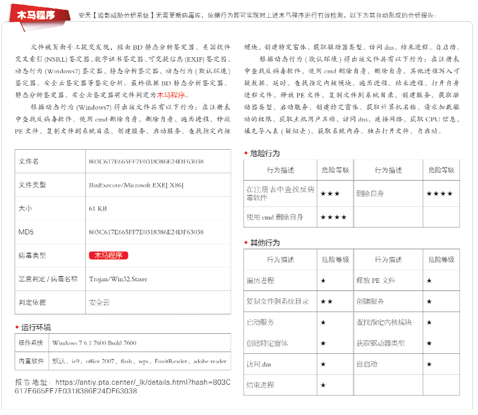The width and height of the screenshot is (478, 415).
Task: Click the 恶意判定 / 病毒名称 label cell
Action: pyautogui.click(x=50, y=278)
